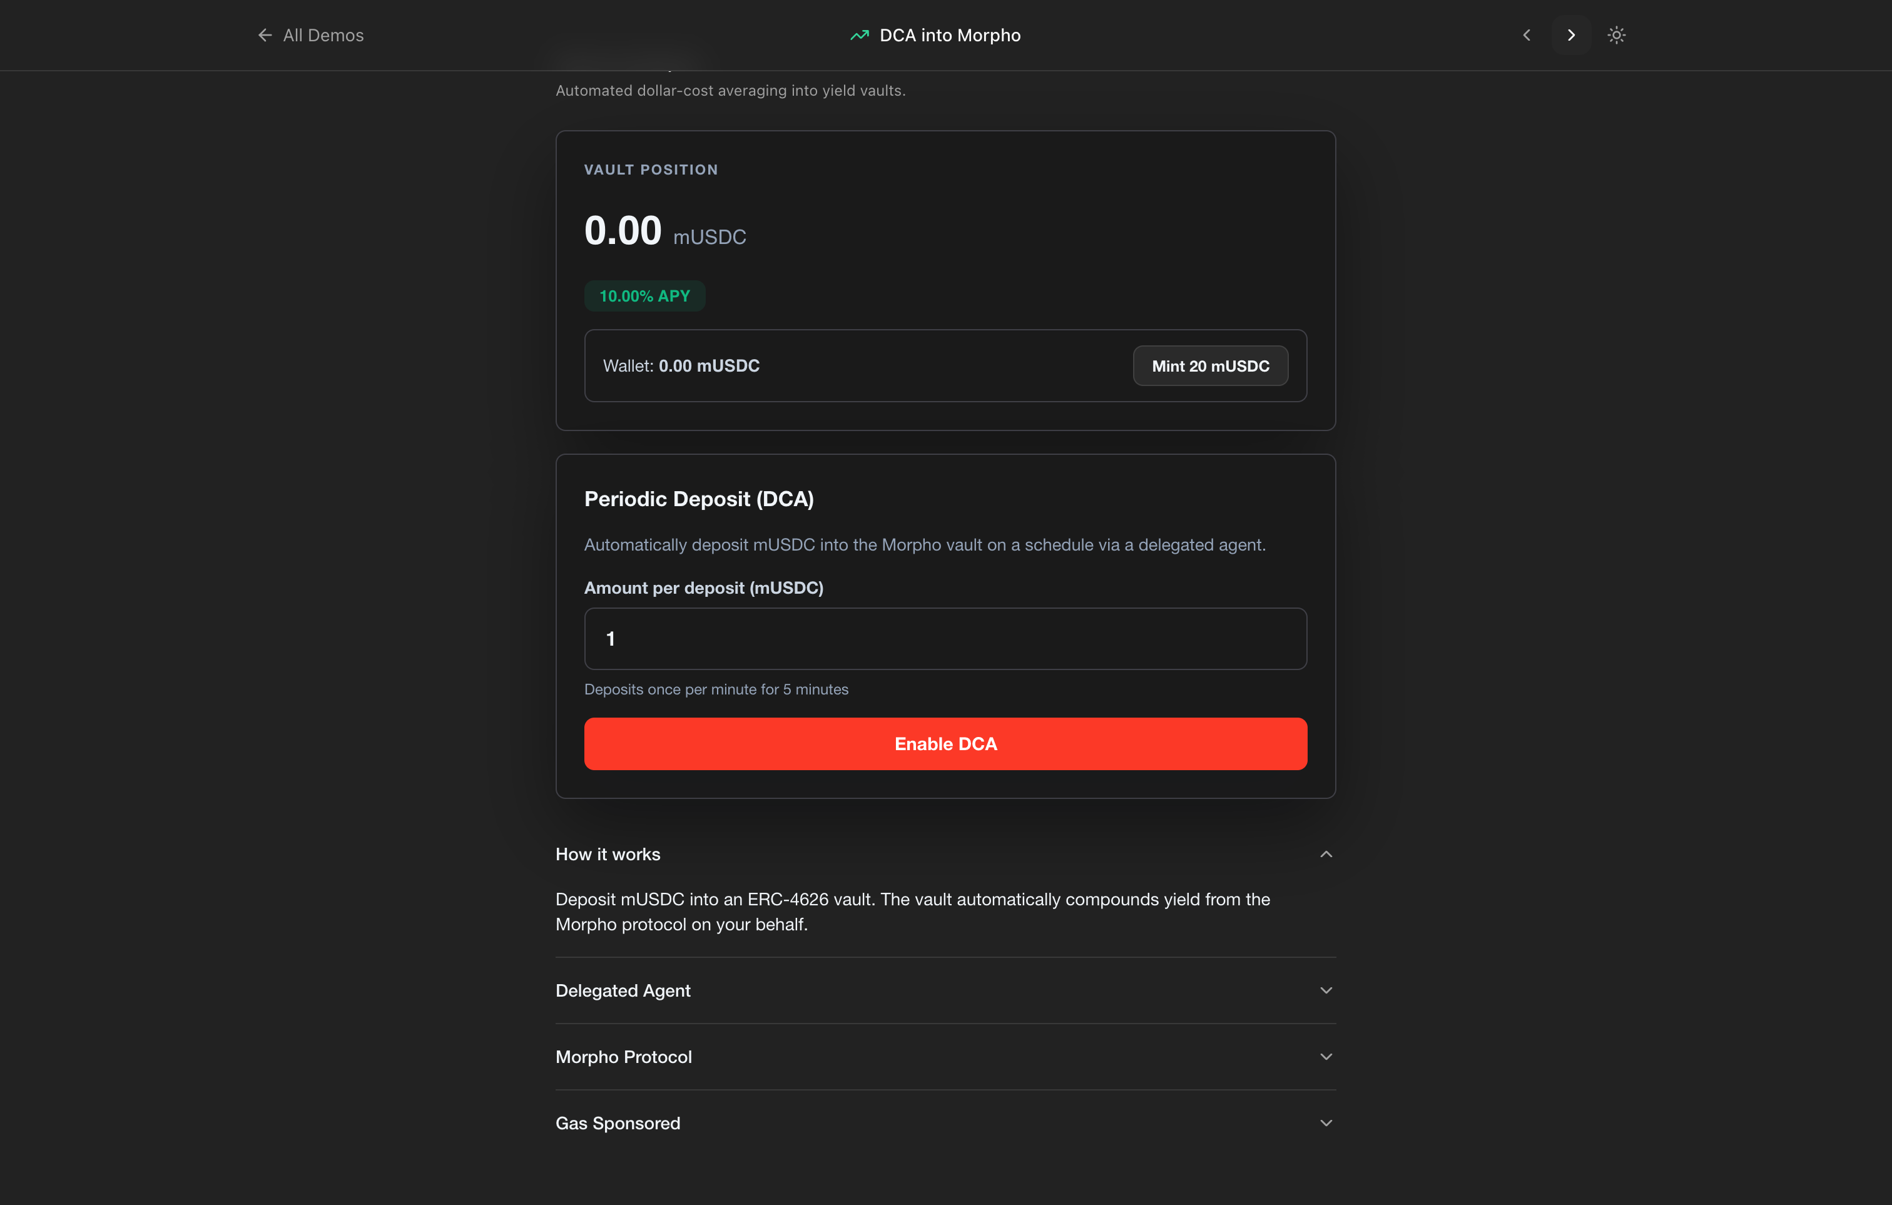Image resolution: width=1892 pixels, height=1205 pixels.
Task: Click the Wallet 0.00 mUSDC balance text
Action: click(x=681, y=366)
